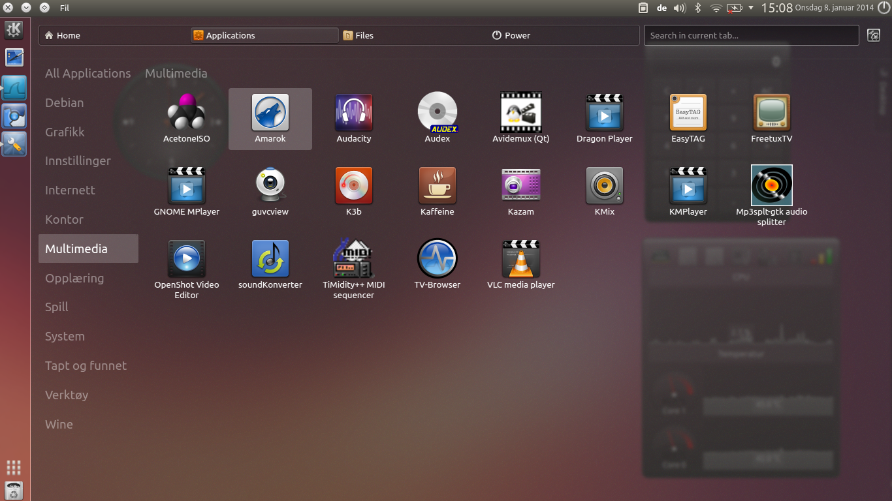Open the Audex CD ripper
Viewport: 892px width, 501px height.
438,119
